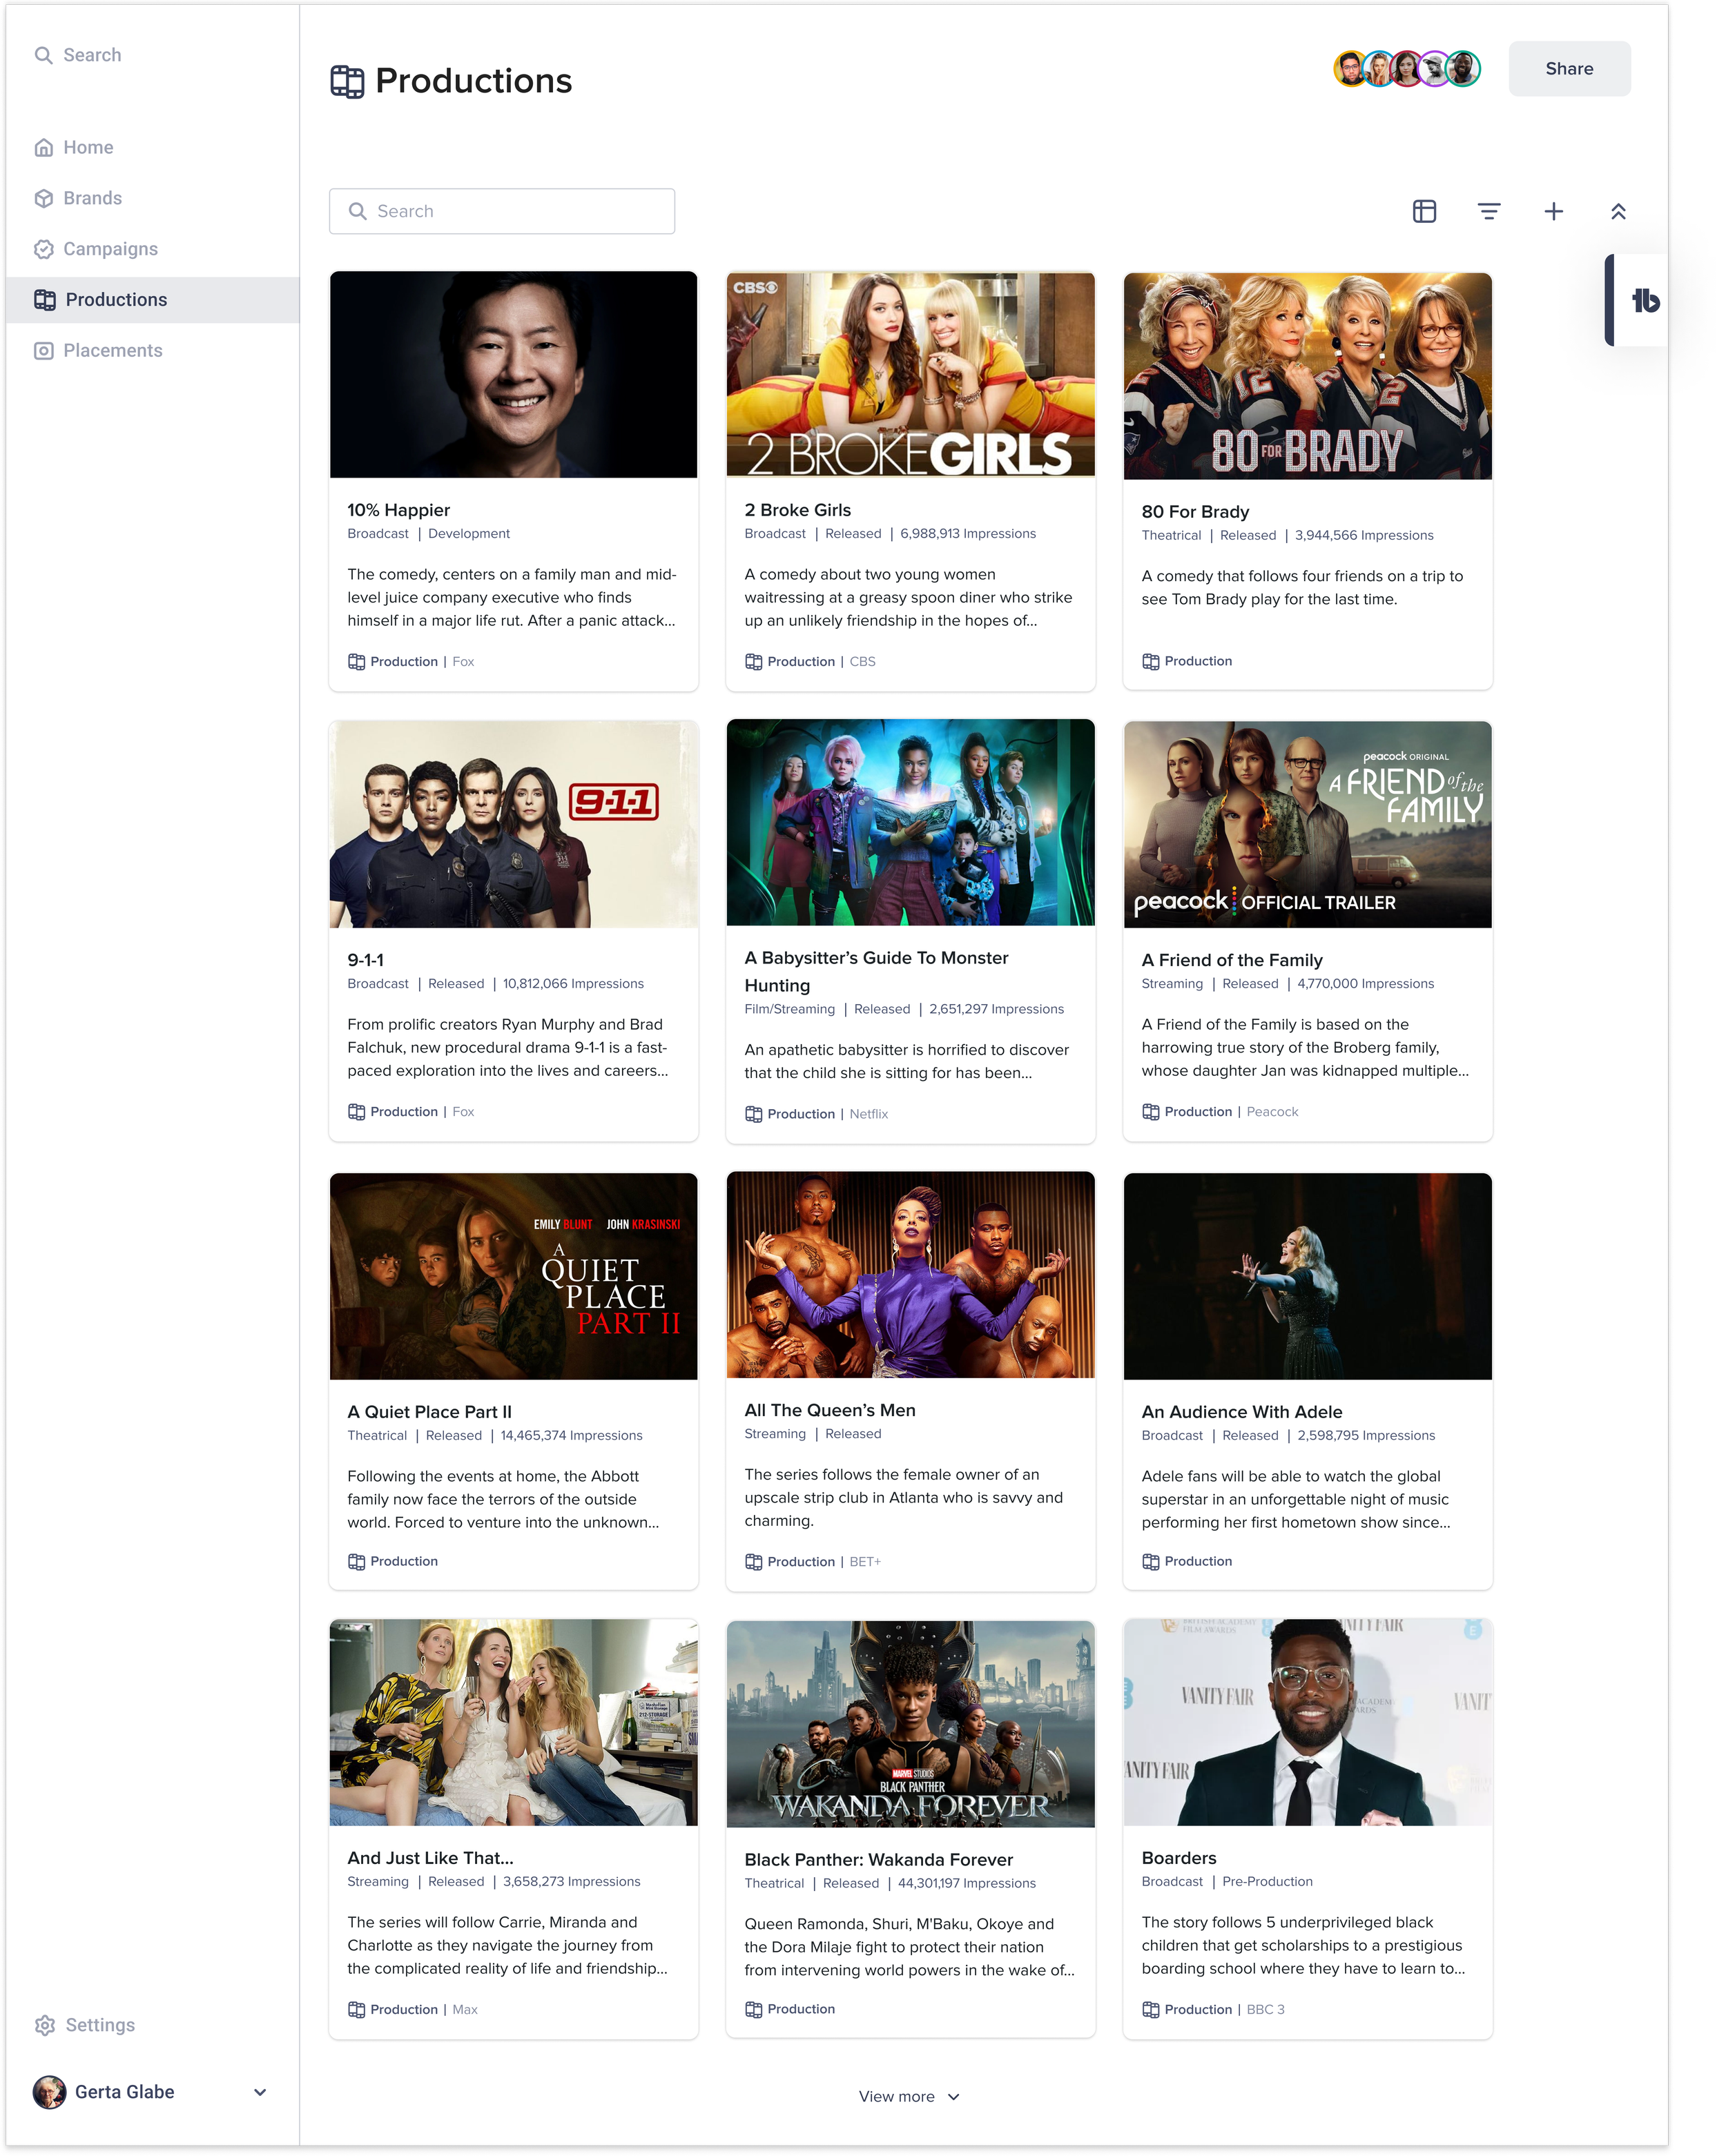Click the Settings gear icon
The height and width of the screenshot is (2156, 1726).
44,2025
